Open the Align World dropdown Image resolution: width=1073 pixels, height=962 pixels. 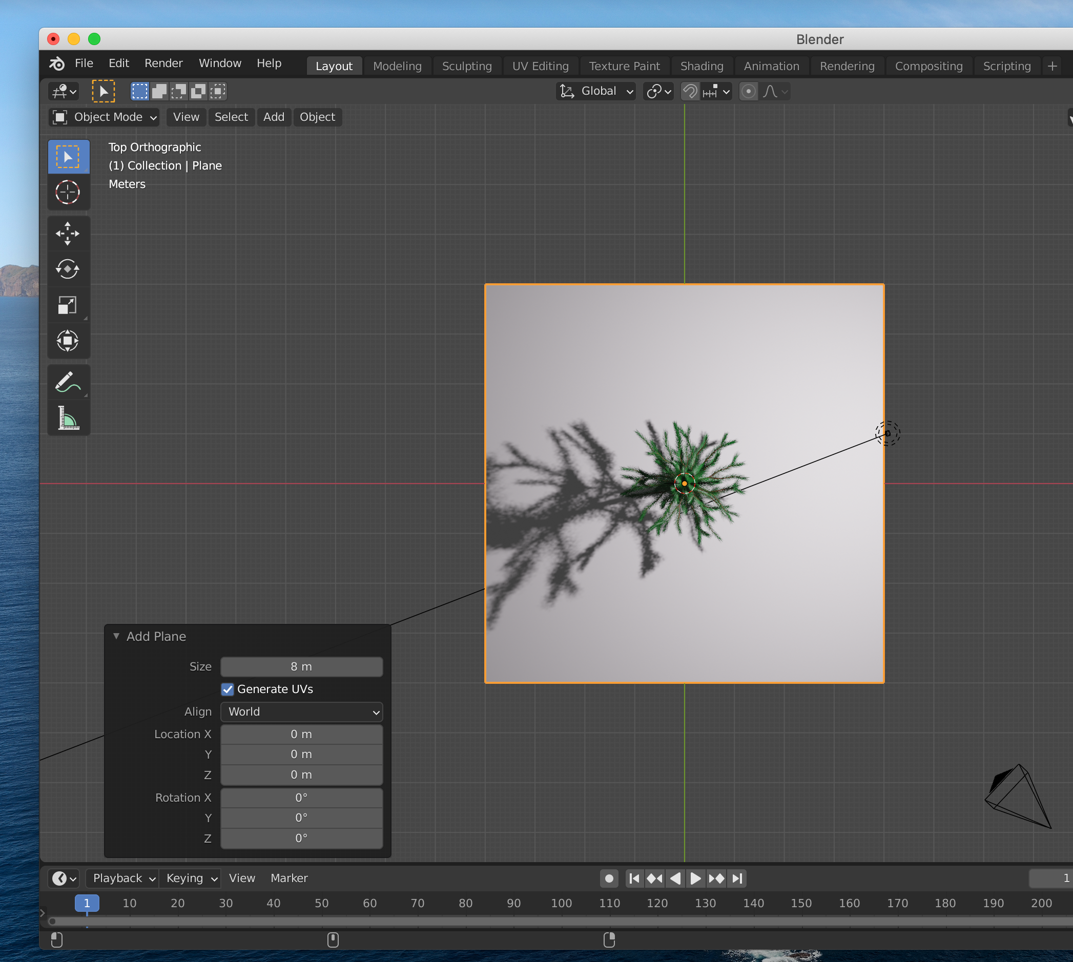[x=301, y=712]
